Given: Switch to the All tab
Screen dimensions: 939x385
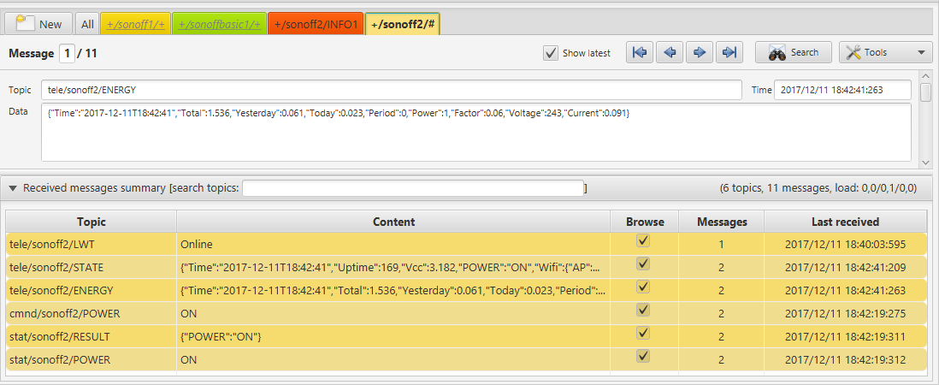Looking at the screenshot, I should point(87,24).
